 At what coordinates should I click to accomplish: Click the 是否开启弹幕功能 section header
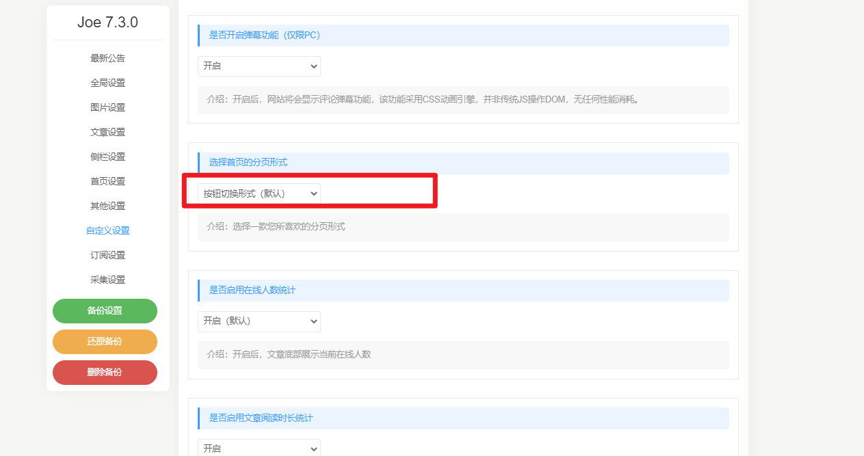(x=264, y=36)
